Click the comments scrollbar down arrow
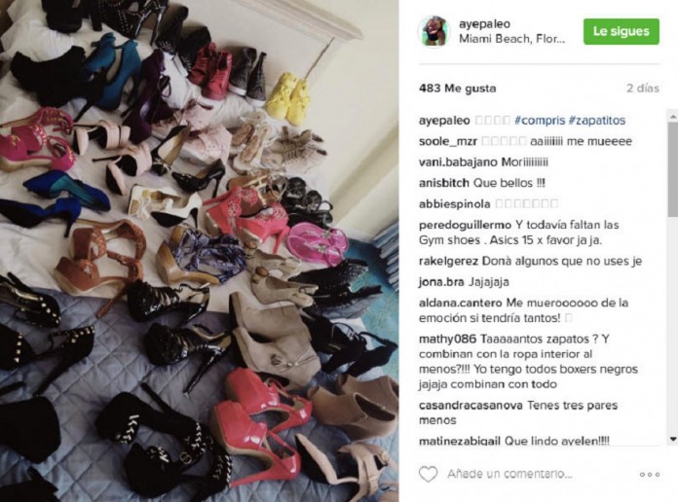This screenshot has height=502, width=678. click(x=673, y=440)
